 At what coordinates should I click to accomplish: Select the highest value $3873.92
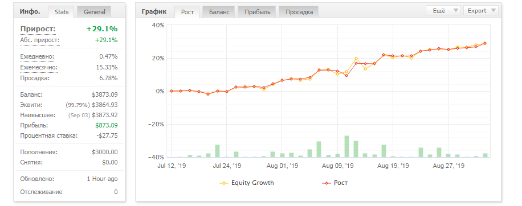[x=105, y=116]
